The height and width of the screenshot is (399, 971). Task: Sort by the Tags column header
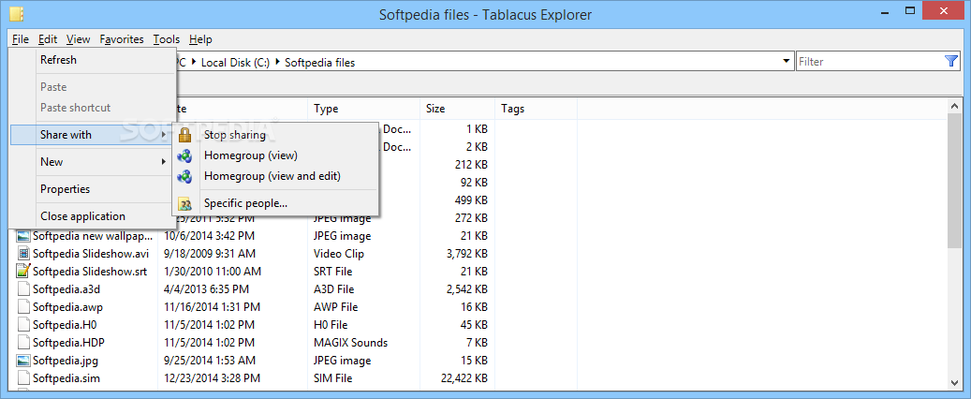(536, 109)
